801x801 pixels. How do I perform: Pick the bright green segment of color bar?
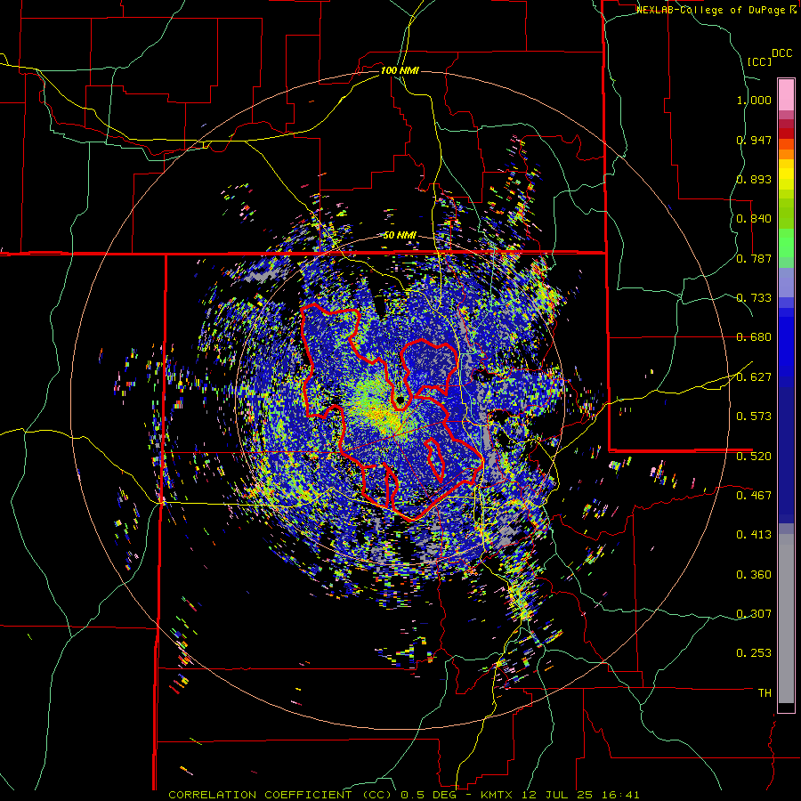point(786,243)
